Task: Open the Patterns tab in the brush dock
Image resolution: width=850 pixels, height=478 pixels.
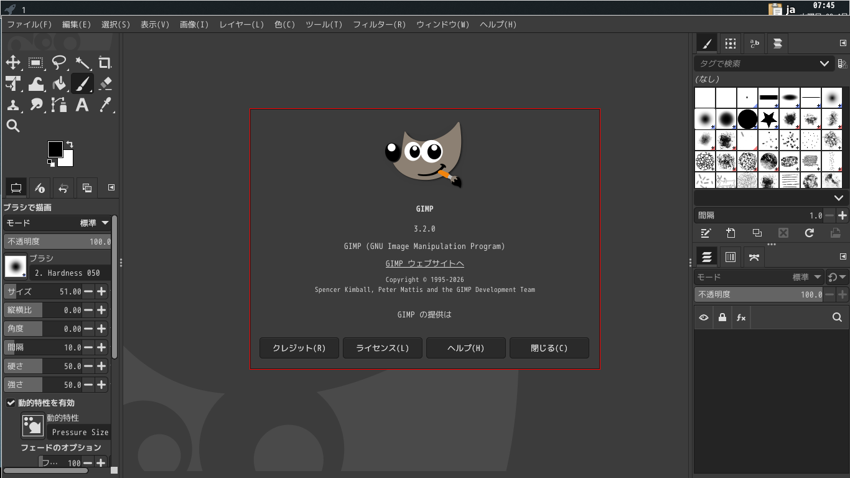Action: (730, 43)
